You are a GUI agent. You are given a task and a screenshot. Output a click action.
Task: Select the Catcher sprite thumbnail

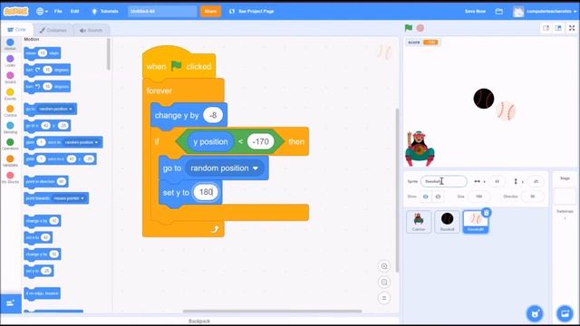pyautogui.click(x=419, y=221)
